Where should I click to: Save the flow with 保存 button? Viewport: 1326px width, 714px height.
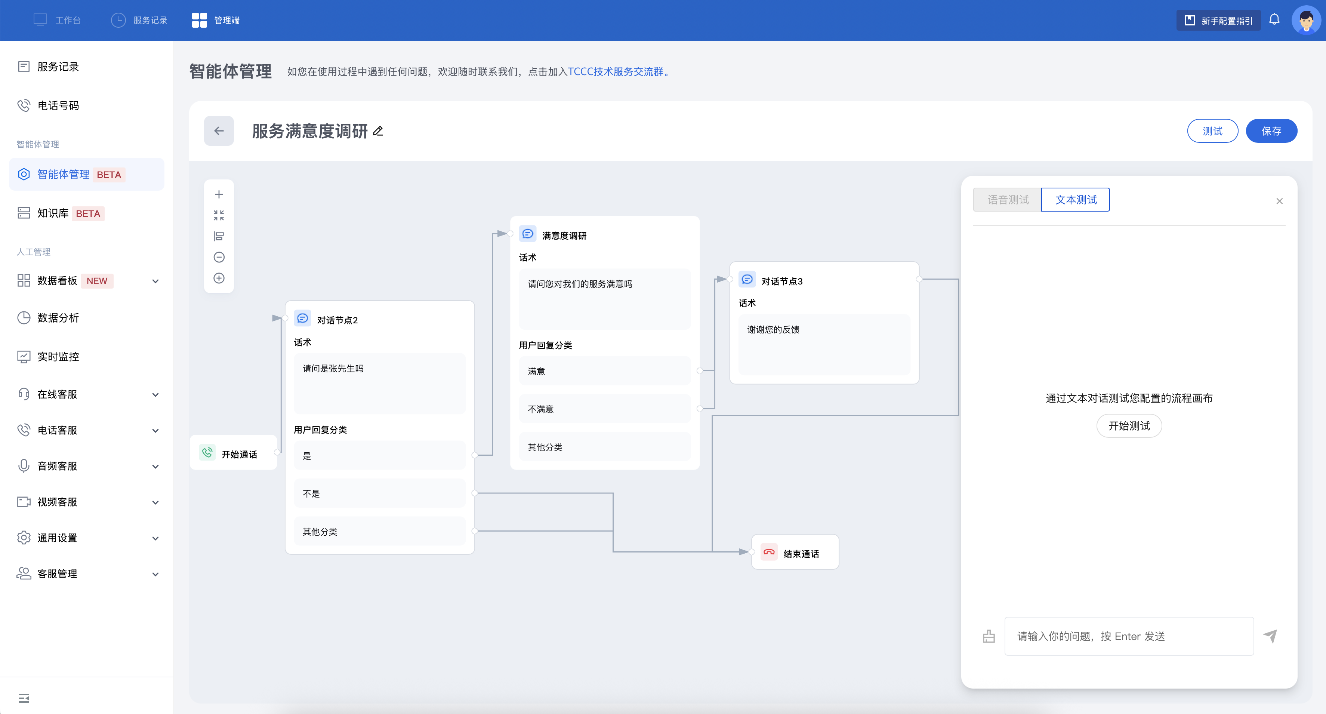pos(1271,131)
